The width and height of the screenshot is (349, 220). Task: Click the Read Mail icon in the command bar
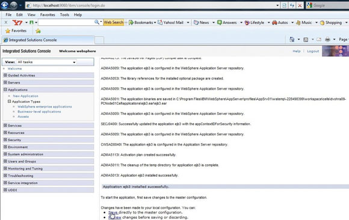319,40
